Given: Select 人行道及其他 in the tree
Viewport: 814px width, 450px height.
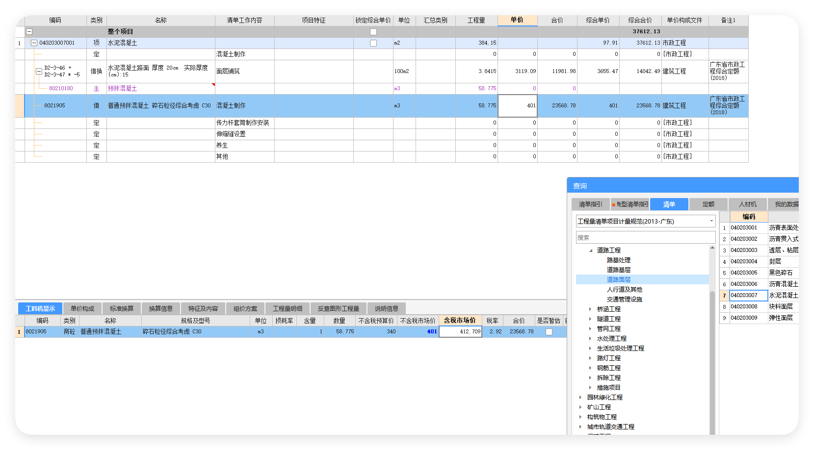Looking at the screenshot, I should [x=624, y=290].
